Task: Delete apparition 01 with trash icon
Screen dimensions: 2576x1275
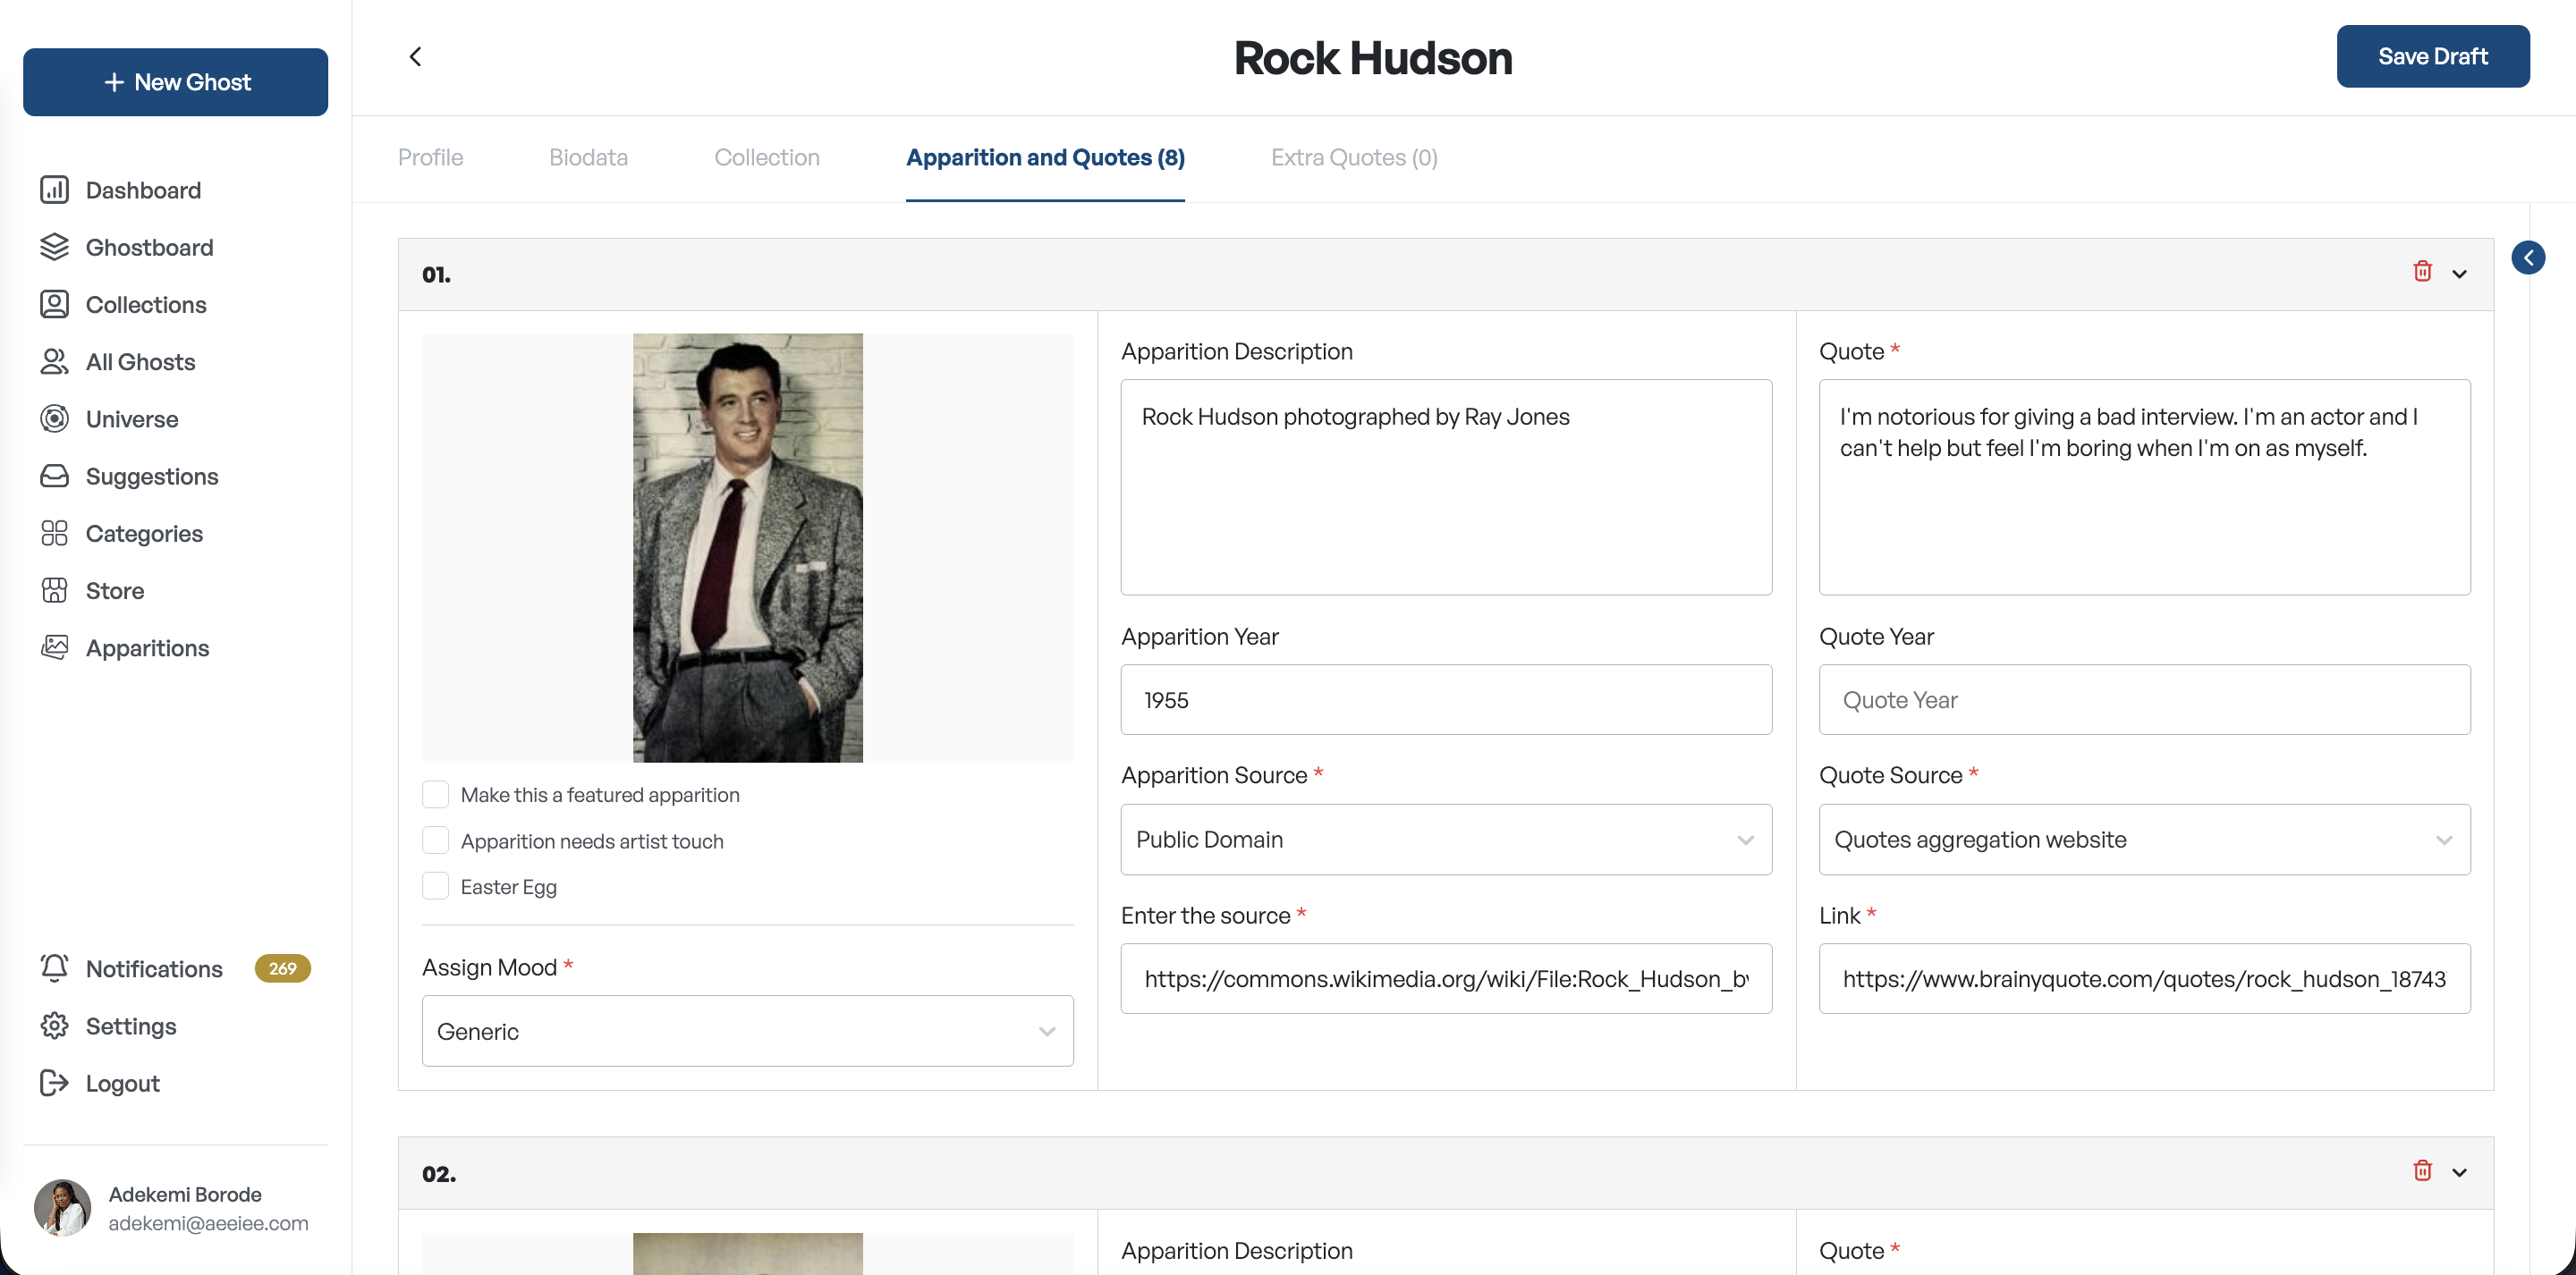Action: point(2422,271)
